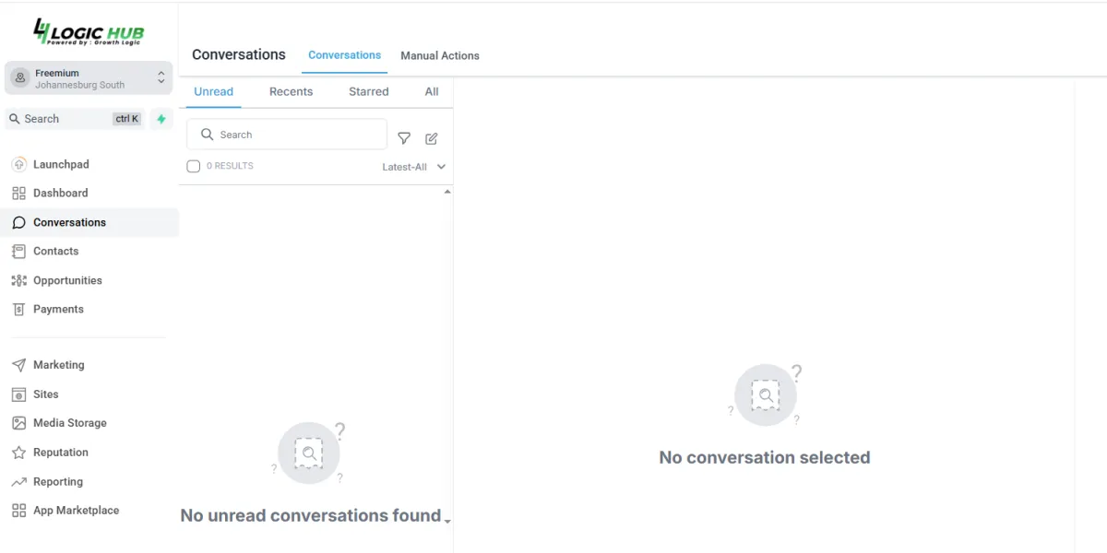
Task: Open the Manual Actions tab
Action: 440,55
